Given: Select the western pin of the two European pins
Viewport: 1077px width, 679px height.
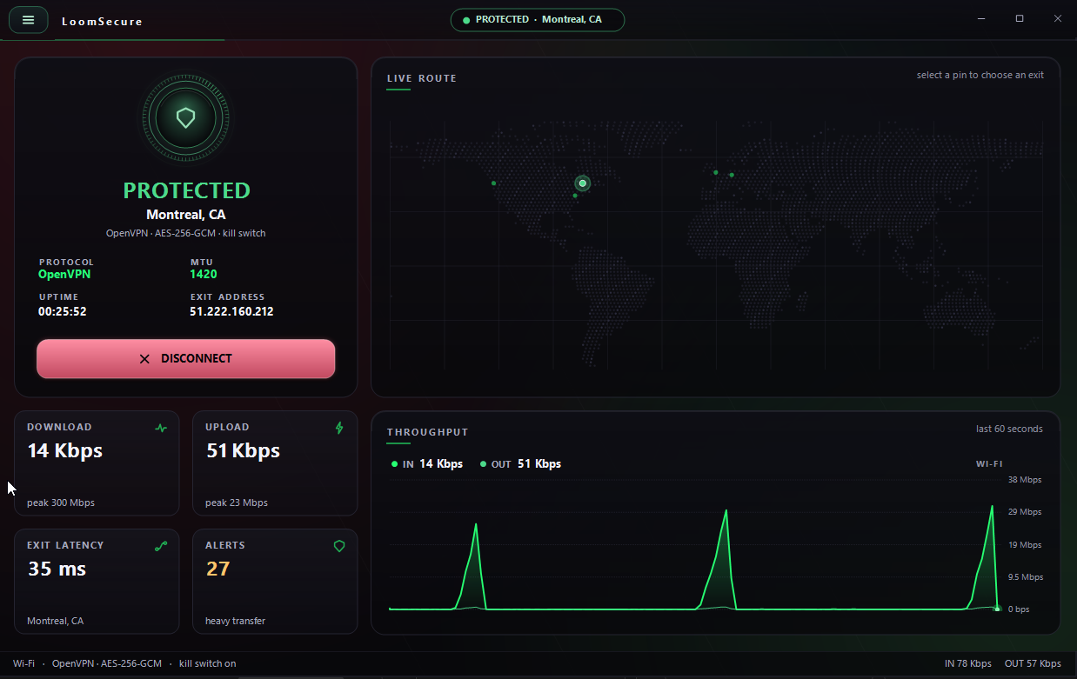Looking at the screenshot, I should (716, 172).
